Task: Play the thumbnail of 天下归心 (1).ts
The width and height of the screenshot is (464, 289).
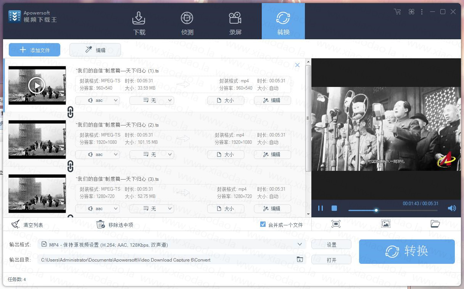Action: (37, 85)
